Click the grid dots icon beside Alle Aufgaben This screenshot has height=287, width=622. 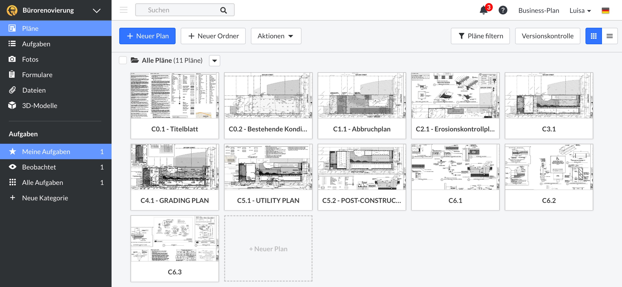click(12, 182)
